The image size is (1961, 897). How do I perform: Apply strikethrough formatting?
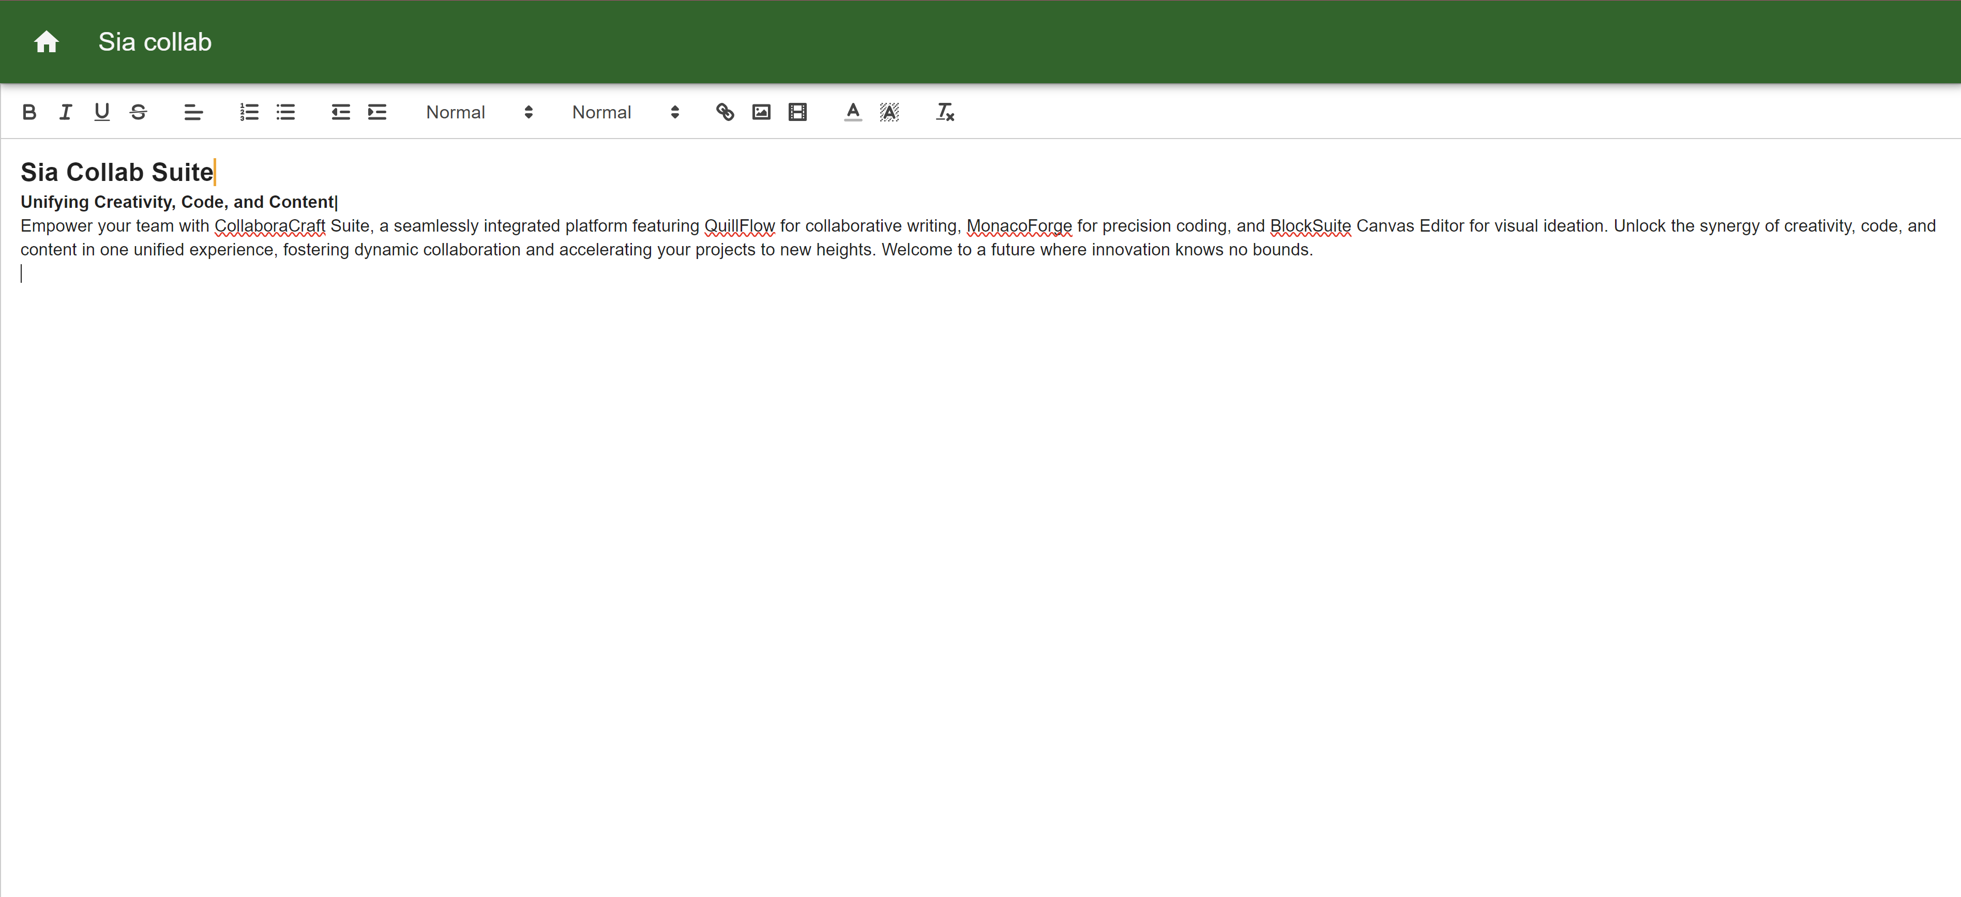click(x=138, y=113)
